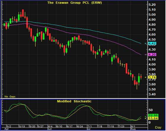Click the 3.40 price axis label
This screenshot has height=131, width=166.
[152, 94]
